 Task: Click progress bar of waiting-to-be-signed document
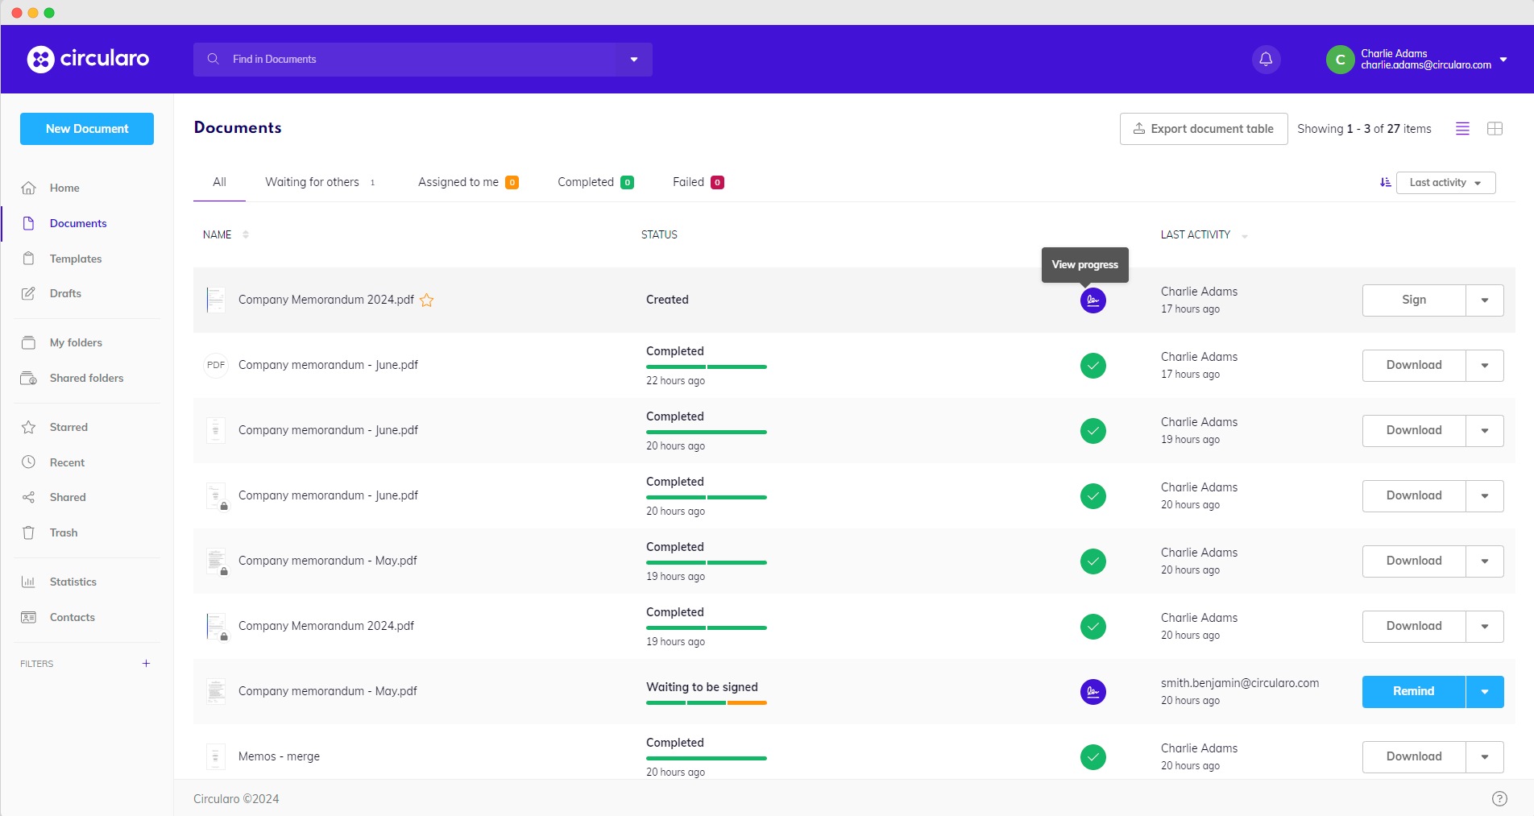pos(706,703)
